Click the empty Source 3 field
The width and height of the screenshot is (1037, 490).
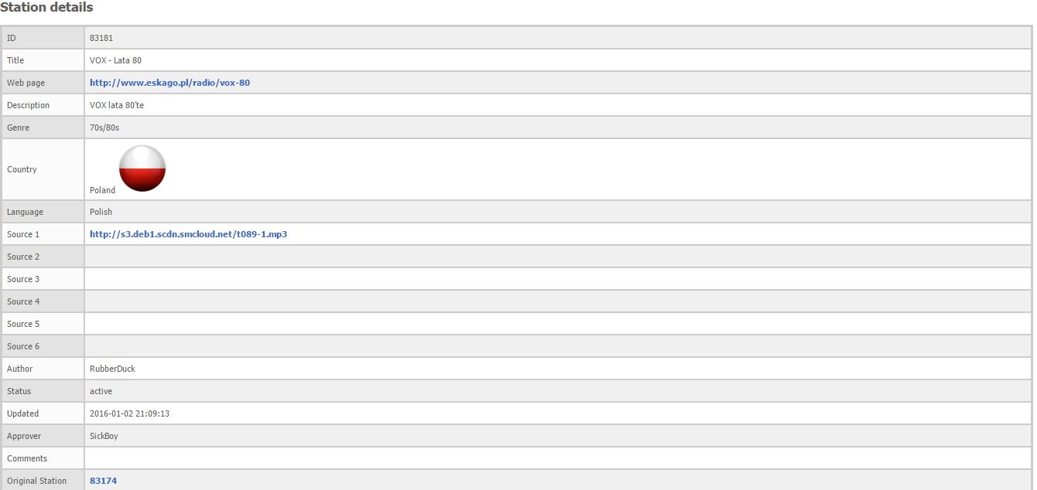[557, 279]
